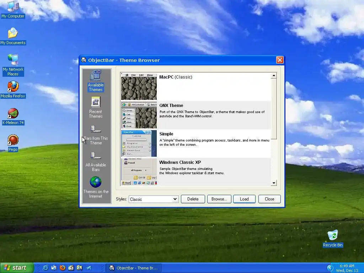Open the Windows start menu
The width and height of the screenshot is (364, 273).
click(x=17, y=268)
